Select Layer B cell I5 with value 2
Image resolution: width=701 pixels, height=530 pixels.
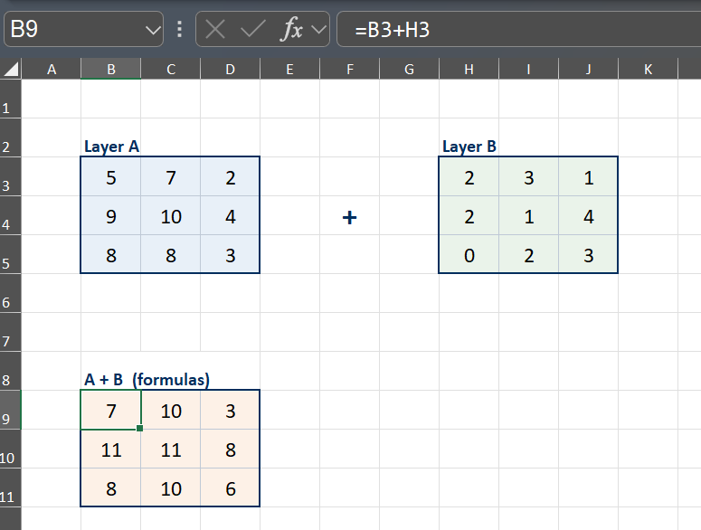[x=528, y=254]
